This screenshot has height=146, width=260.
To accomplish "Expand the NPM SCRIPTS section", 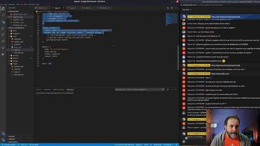I will pyautogui.click(x=20, y=142).
